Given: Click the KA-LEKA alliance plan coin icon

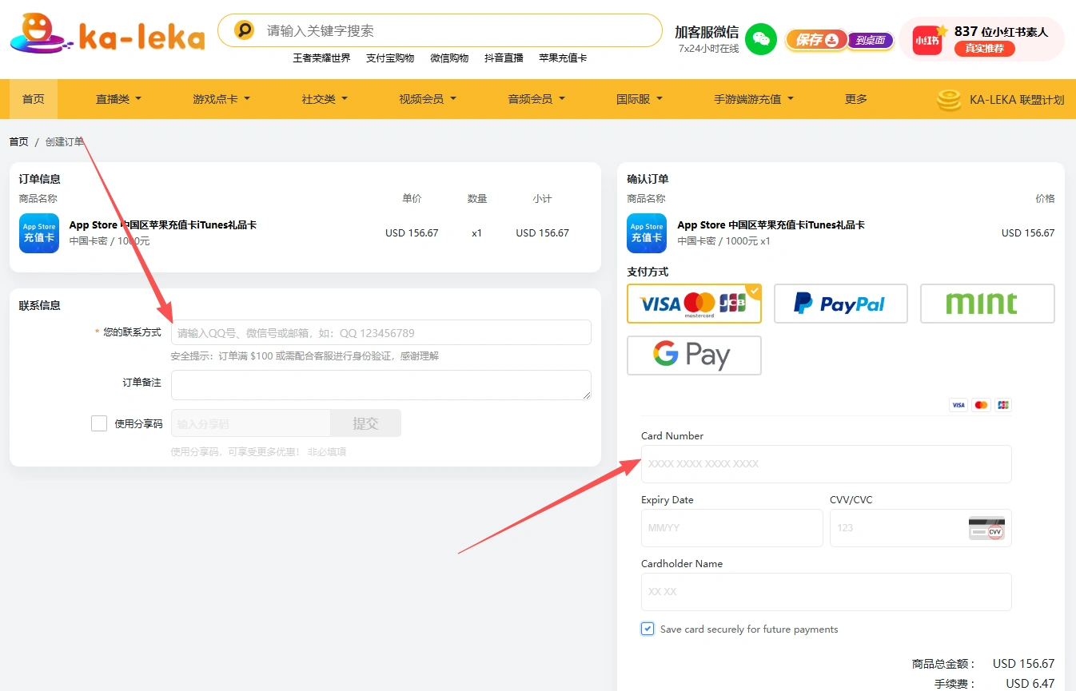Looking at the screenshot, I should click(x=949, y=100).
